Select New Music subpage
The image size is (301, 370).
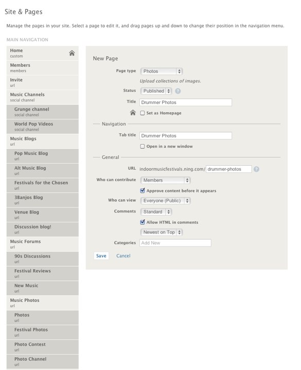tap(43, 288)
